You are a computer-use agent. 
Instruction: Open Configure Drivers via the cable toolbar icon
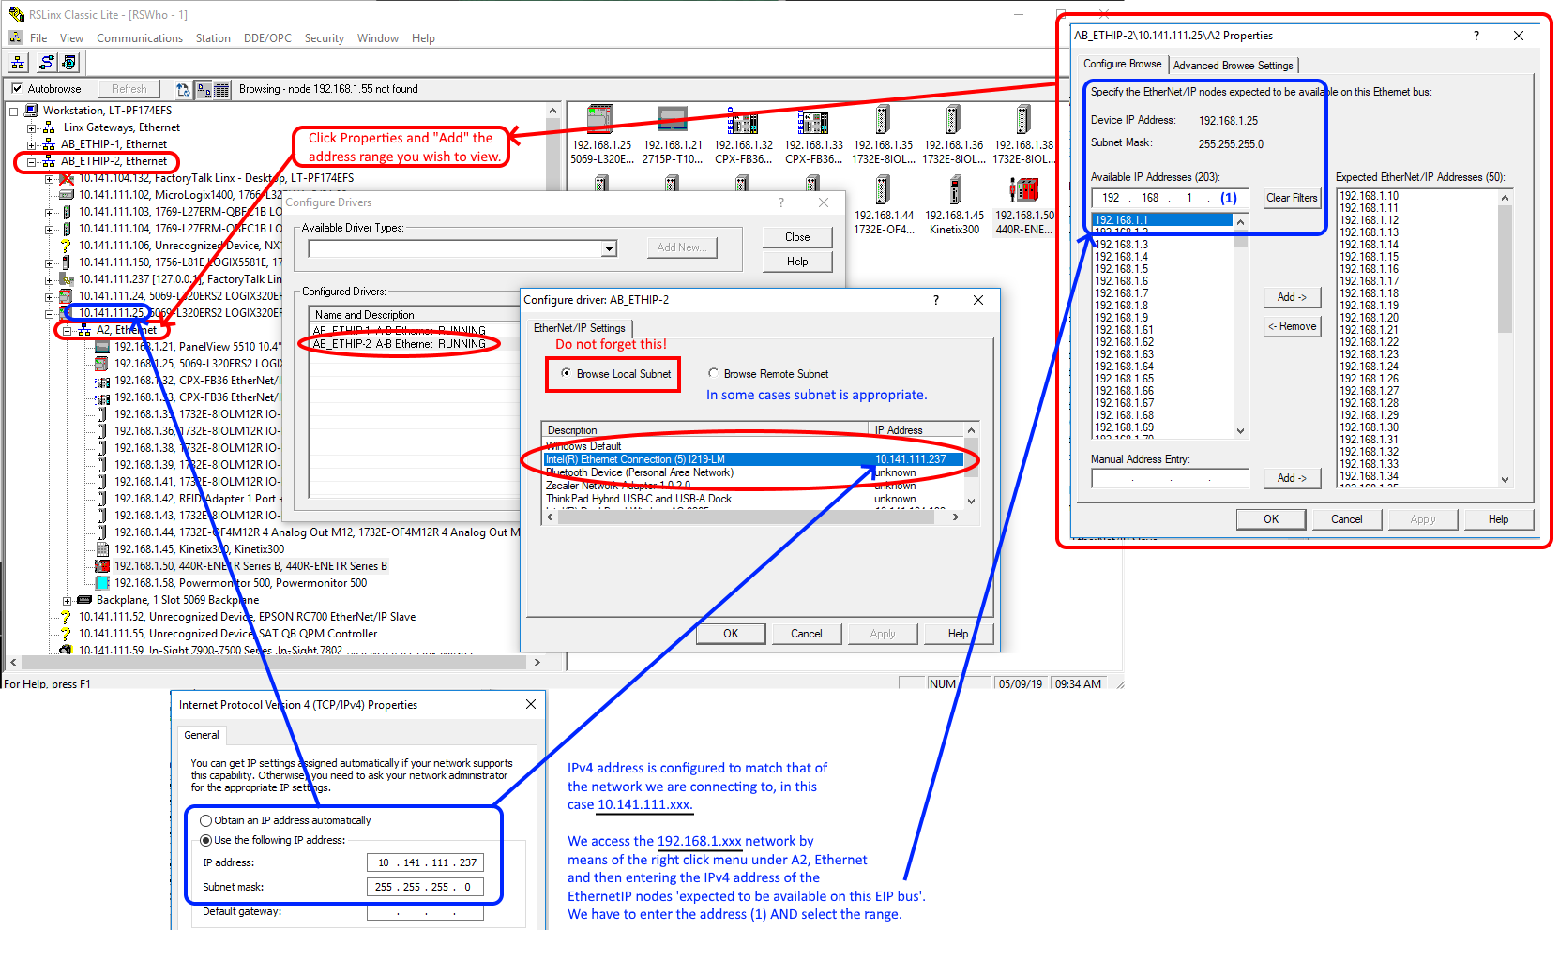coord(46,63)
